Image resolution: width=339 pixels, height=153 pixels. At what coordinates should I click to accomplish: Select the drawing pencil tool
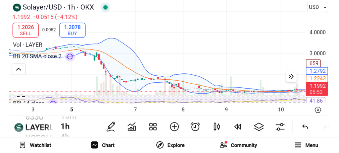tap(111, 126)
